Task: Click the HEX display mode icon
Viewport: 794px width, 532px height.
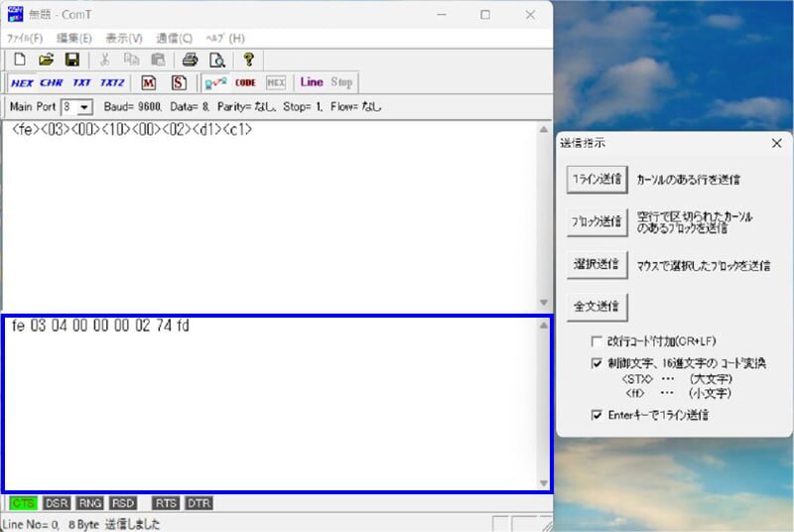Action: [22, 82]
